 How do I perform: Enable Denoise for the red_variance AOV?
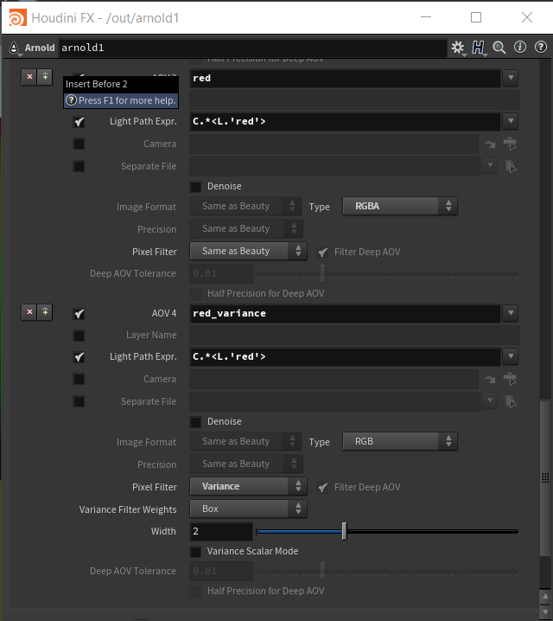tap(196, 421)
